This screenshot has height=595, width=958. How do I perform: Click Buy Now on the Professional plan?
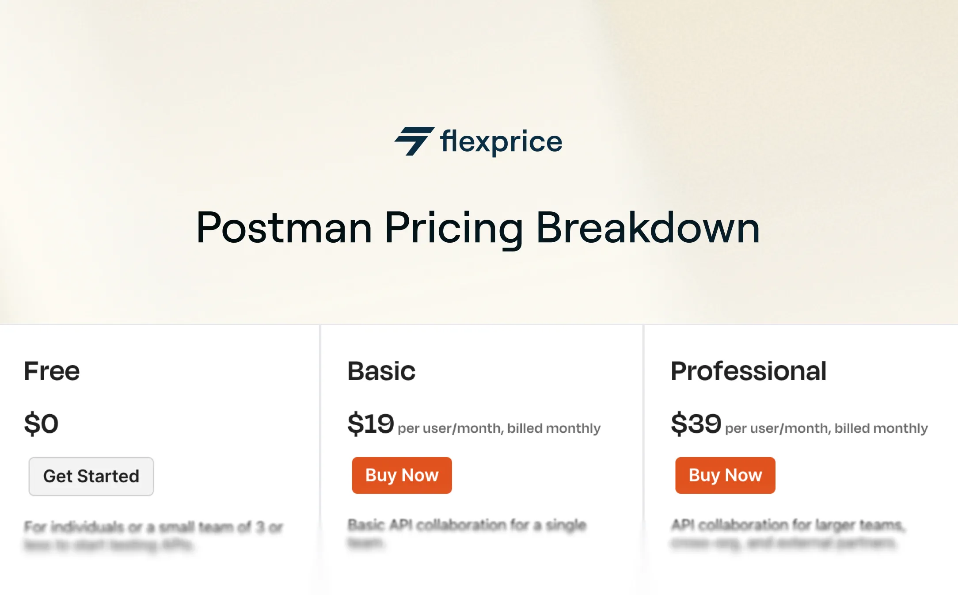click(725, 475)
